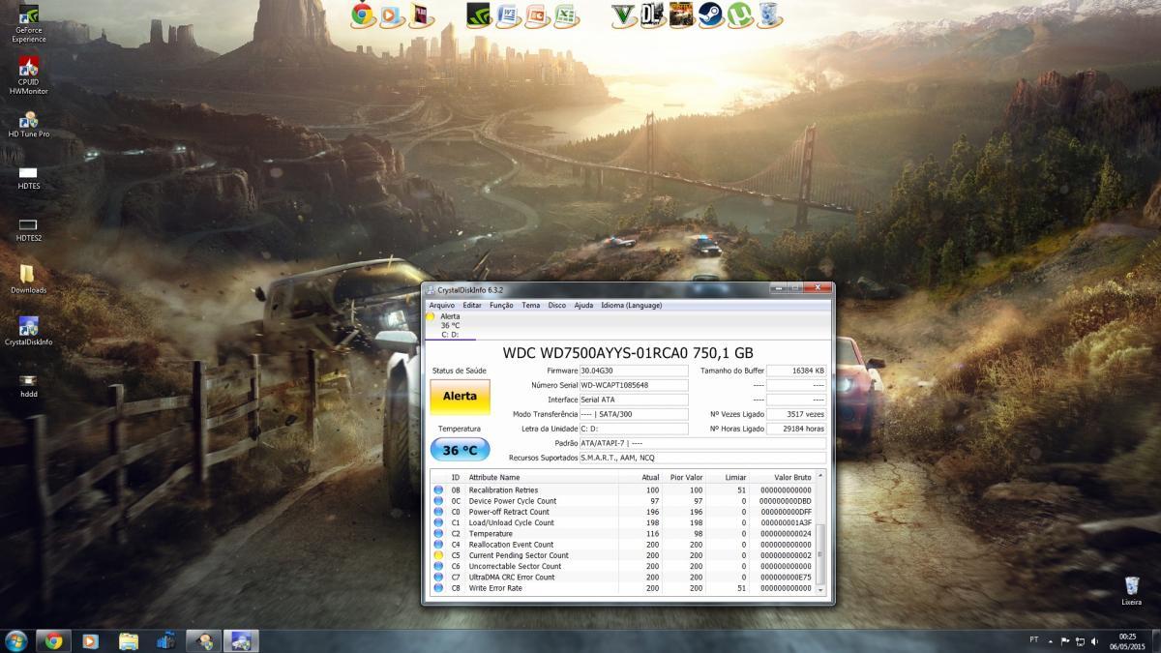Open WinRAR icon in the top dock
1161x653 pixels.
(x=419, y=15)
